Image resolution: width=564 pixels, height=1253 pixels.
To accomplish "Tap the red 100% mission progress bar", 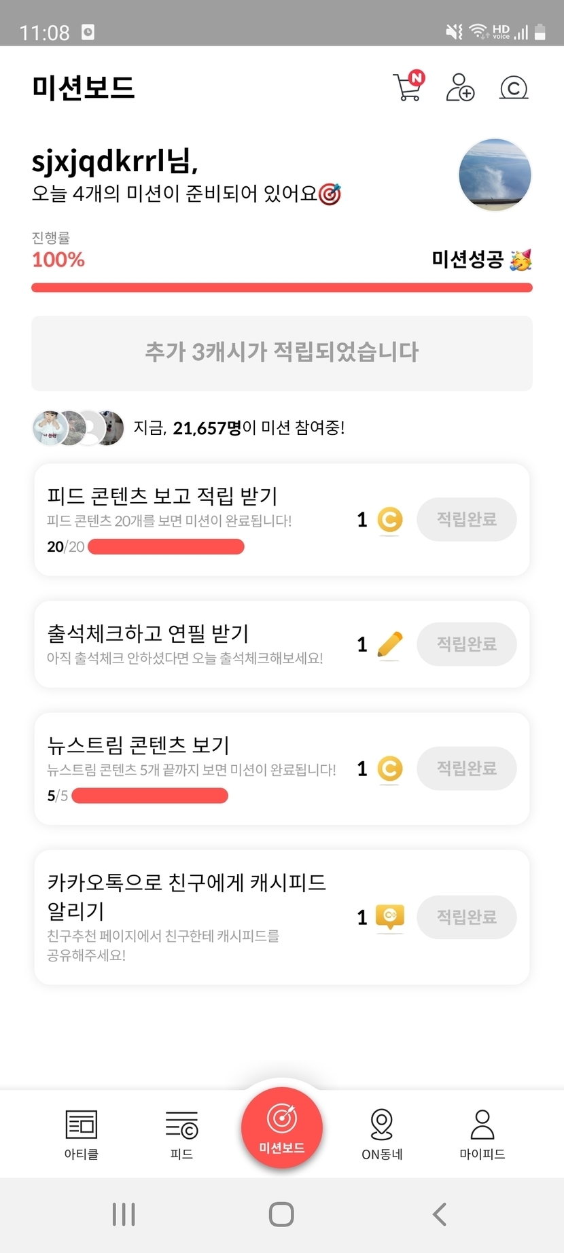I will [282, 288].
